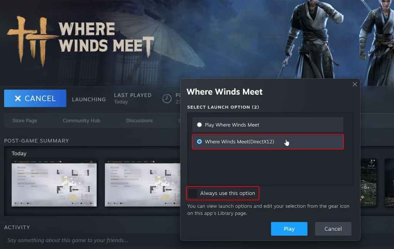
Task: Click the X icon on Cancel button
Action: coord(18,99)
